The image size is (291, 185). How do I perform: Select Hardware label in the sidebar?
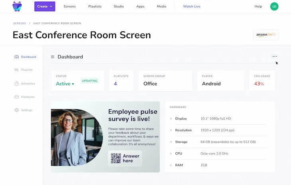[x=28, y=97]
